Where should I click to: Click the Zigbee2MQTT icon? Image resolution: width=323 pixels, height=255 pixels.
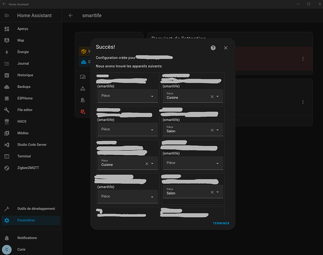click(x=7, y=168)
